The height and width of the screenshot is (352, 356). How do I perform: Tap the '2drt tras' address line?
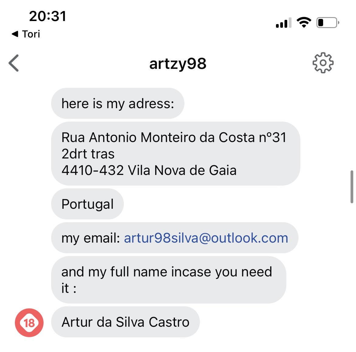click(88, 154)
